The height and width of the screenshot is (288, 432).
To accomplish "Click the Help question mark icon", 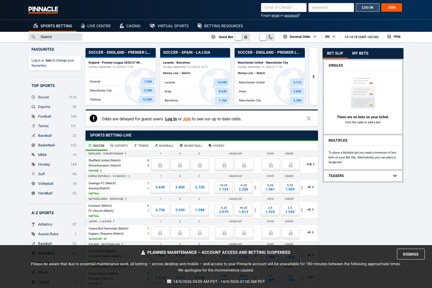I will 389,37.
